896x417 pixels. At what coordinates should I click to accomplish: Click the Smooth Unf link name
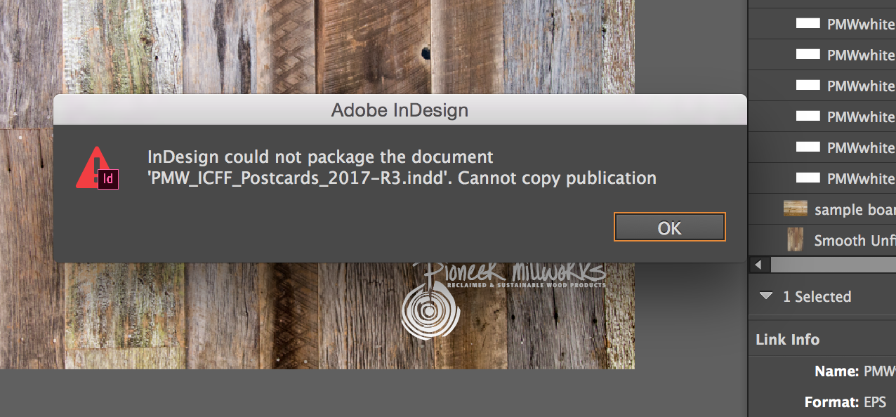click(x=854, y=241)
